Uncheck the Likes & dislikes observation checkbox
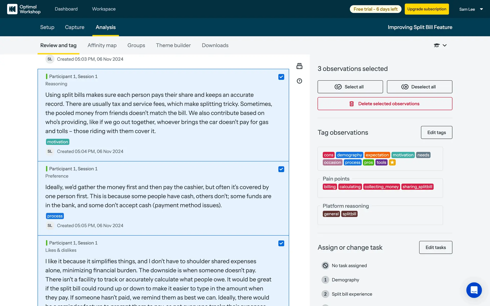490x306 pixels. point(281,243)
